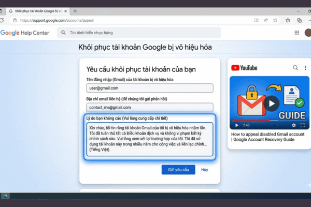Open browser collections icon
This screenshot has width=311, height=207.
[299, 20]
